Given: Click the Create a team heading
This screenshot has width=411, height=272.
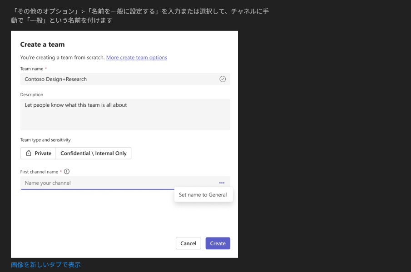Looking at the screenshot, I should [x=43, y=45].
